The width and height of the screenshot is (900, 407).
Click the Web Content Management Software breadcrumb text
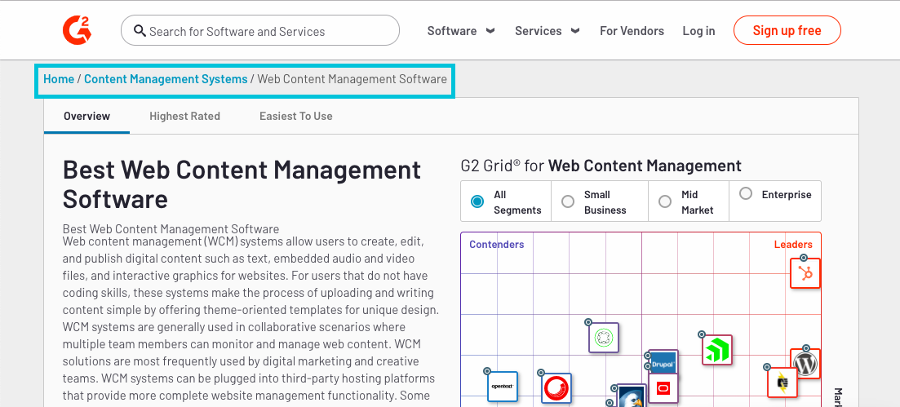point(352,79)
